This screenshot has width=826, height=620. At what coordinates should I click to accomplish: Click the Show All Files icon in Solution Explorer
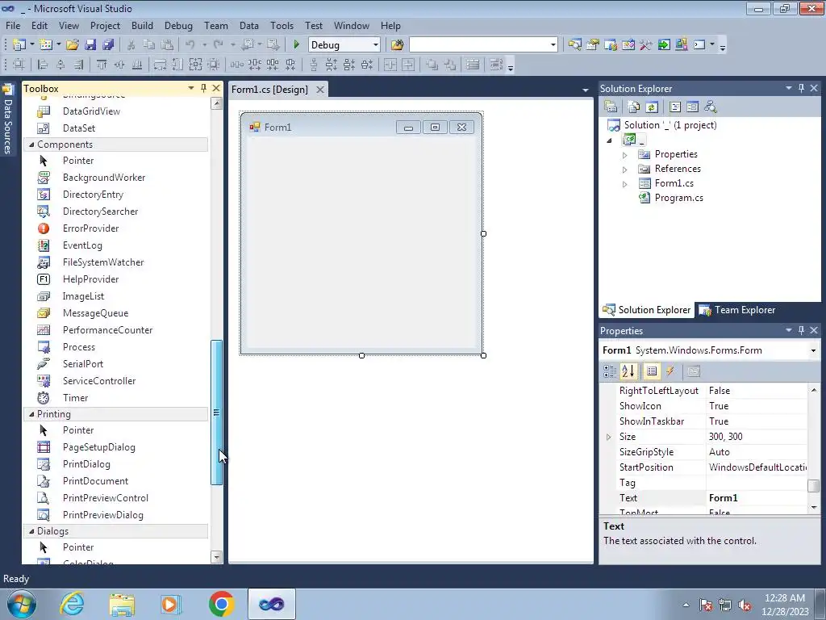coord(634,107)
